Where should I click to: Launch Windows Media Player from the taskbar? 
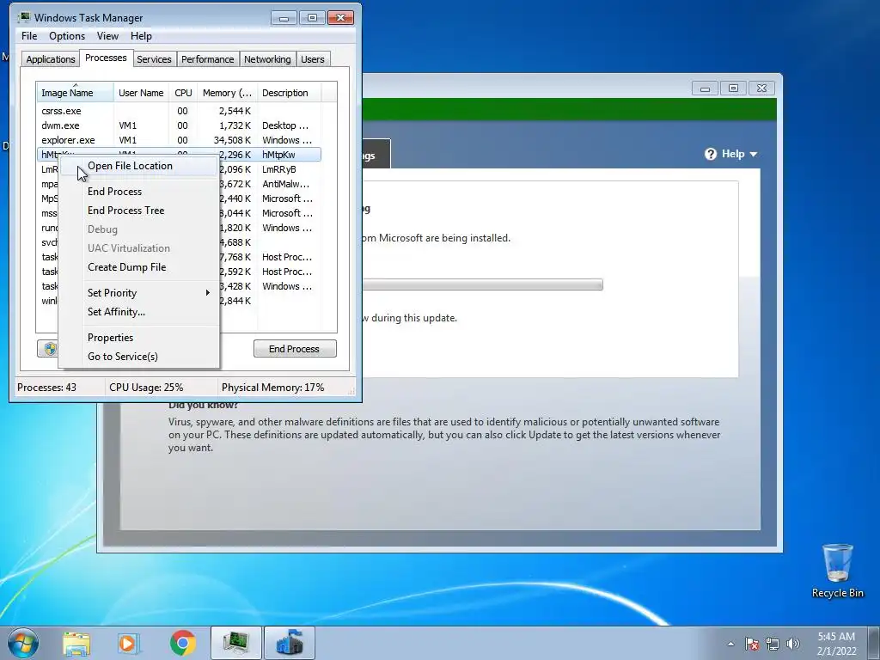129,643
